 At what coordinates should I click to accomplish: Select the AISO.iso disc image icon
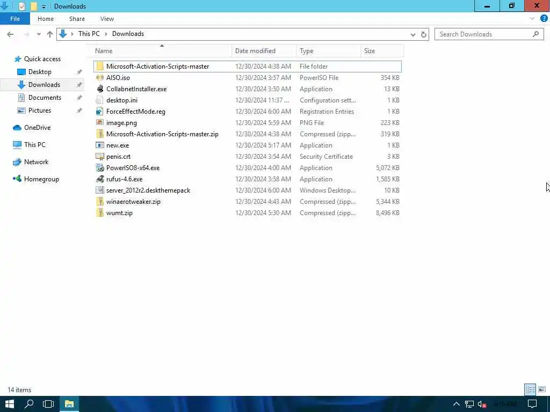(x=100, y=77)
